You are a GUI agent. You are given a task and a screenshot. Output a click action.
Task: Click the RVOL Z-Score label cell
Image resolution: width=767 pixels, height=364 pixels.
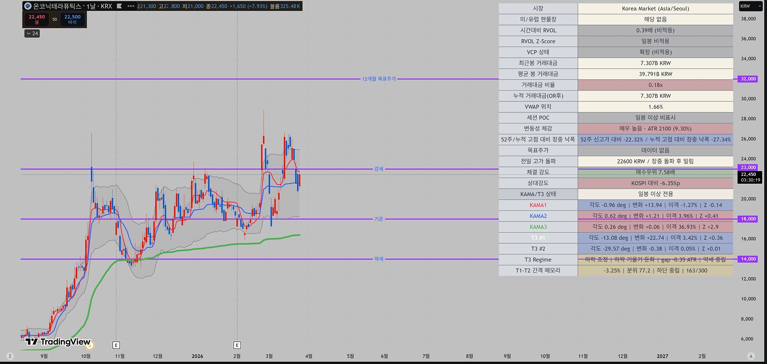point(538,41)
